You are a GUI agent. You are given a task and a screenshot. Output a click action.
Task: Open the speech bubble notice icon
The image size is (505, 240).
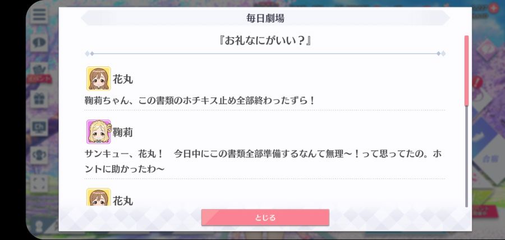point(39,42)
